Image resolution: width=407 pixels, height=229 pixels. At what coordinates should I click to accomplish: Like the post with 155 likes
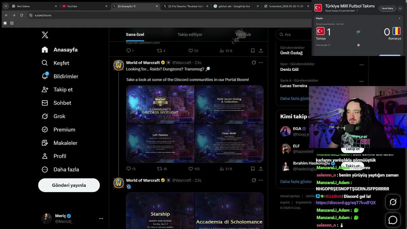194,169
